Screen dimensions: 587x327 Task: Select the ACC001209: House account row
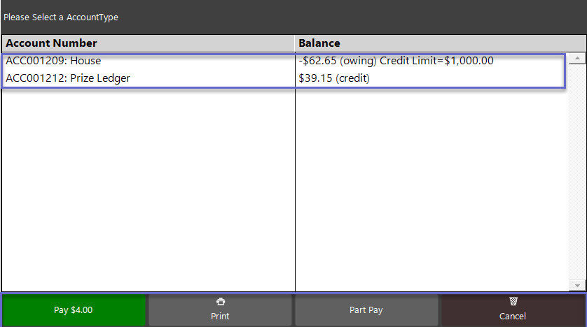(284, 61)
